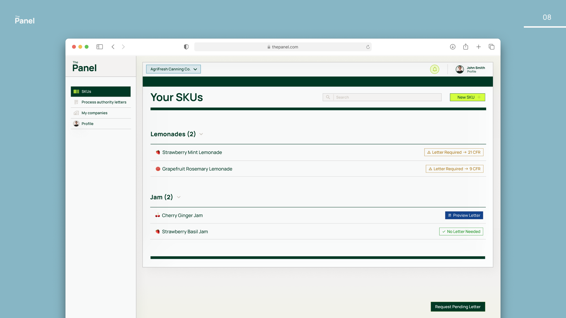Collapse the Jam section chevron
This screenshot has width=566, height=318.
pyautogui.click(x=179, y=197)
